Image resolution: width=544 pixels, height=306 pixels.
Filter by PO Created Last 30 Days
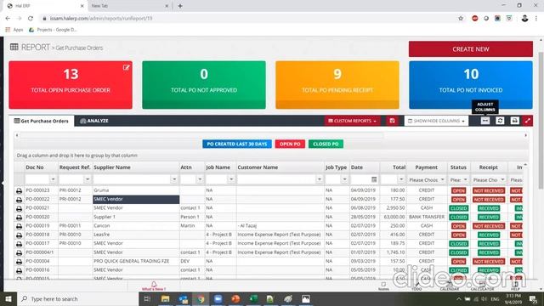pyautogui.click(x=237, y=144)
